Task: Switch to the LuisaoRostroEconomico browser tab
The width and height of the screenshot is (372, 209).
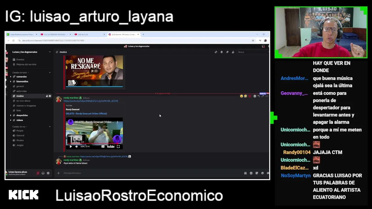Action: point(22,35)
